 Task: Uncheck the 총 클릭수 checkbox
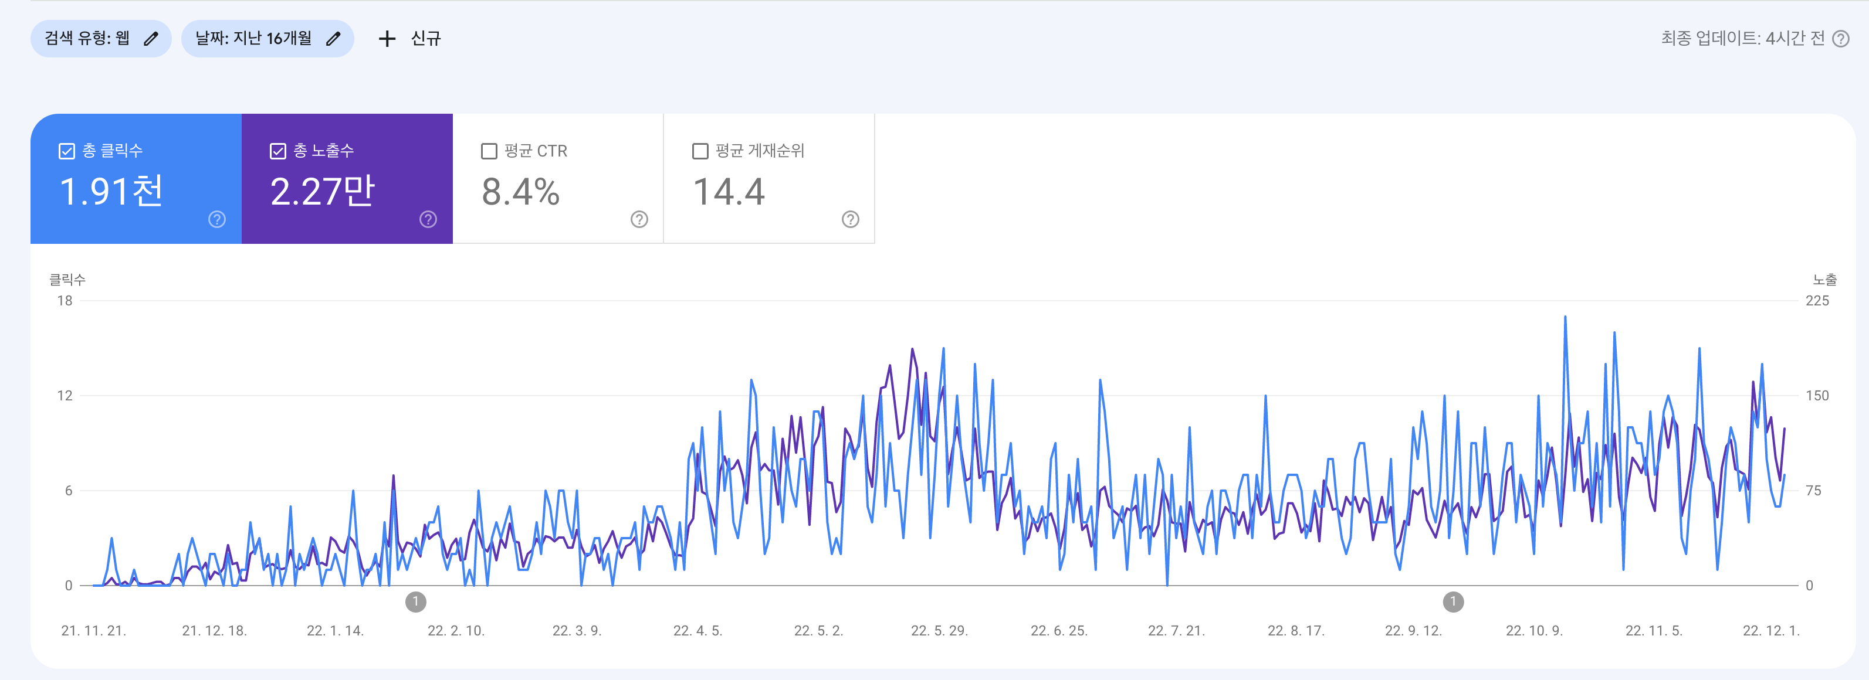click(67, 151)
